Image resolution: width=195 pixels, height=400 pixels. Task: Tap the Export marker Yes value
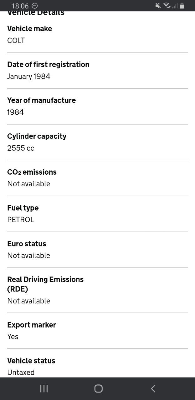[x=13, y=337]
